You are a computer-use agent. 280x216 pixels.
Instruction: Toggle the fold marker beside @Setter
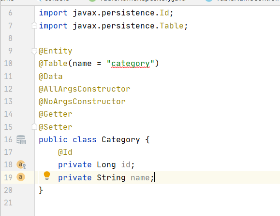coord(34,127)
